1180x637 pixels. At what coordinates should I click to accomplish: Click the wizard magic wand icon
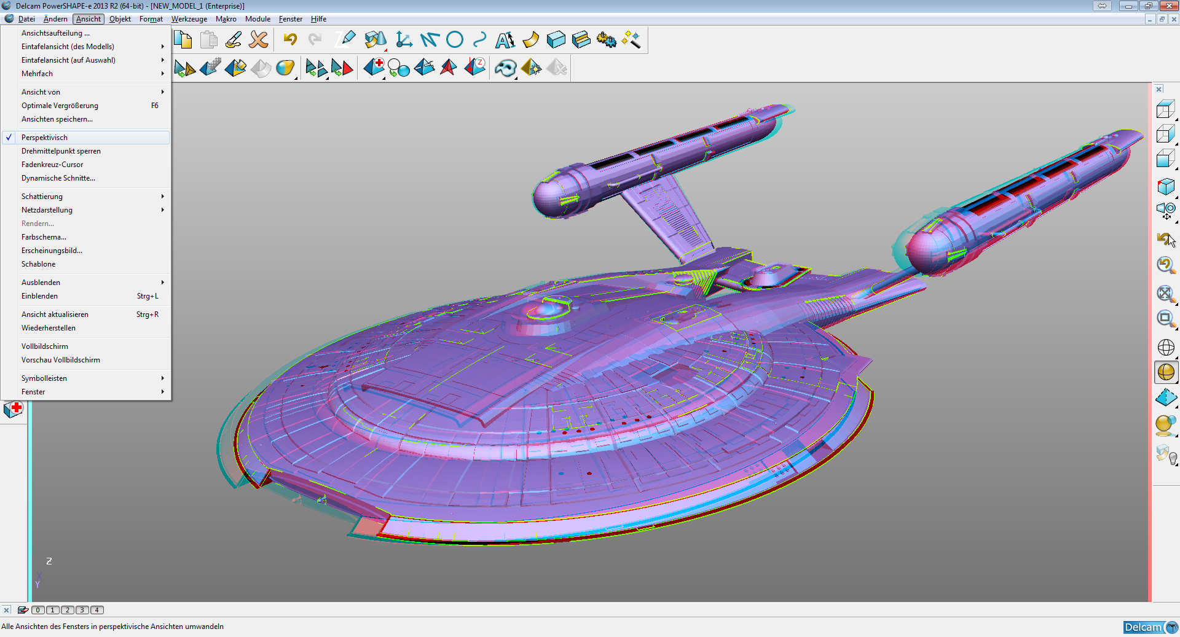[x=631, y=40]
